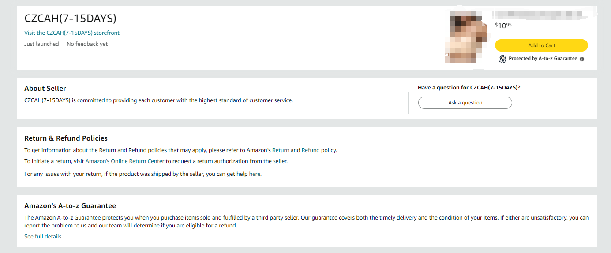The height and width of the screenshot is (253, 611).
Task: Go to Amazon's Online Return Center
Action: pos(125,161)
